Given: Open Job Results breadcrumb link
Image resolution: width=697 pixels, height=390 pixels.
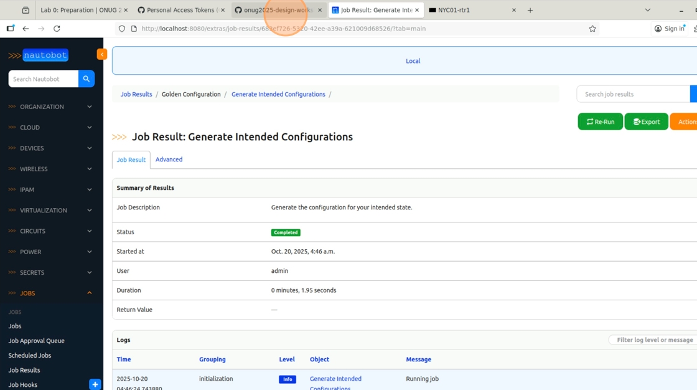Looking at the screenshot, I should 136,94.
